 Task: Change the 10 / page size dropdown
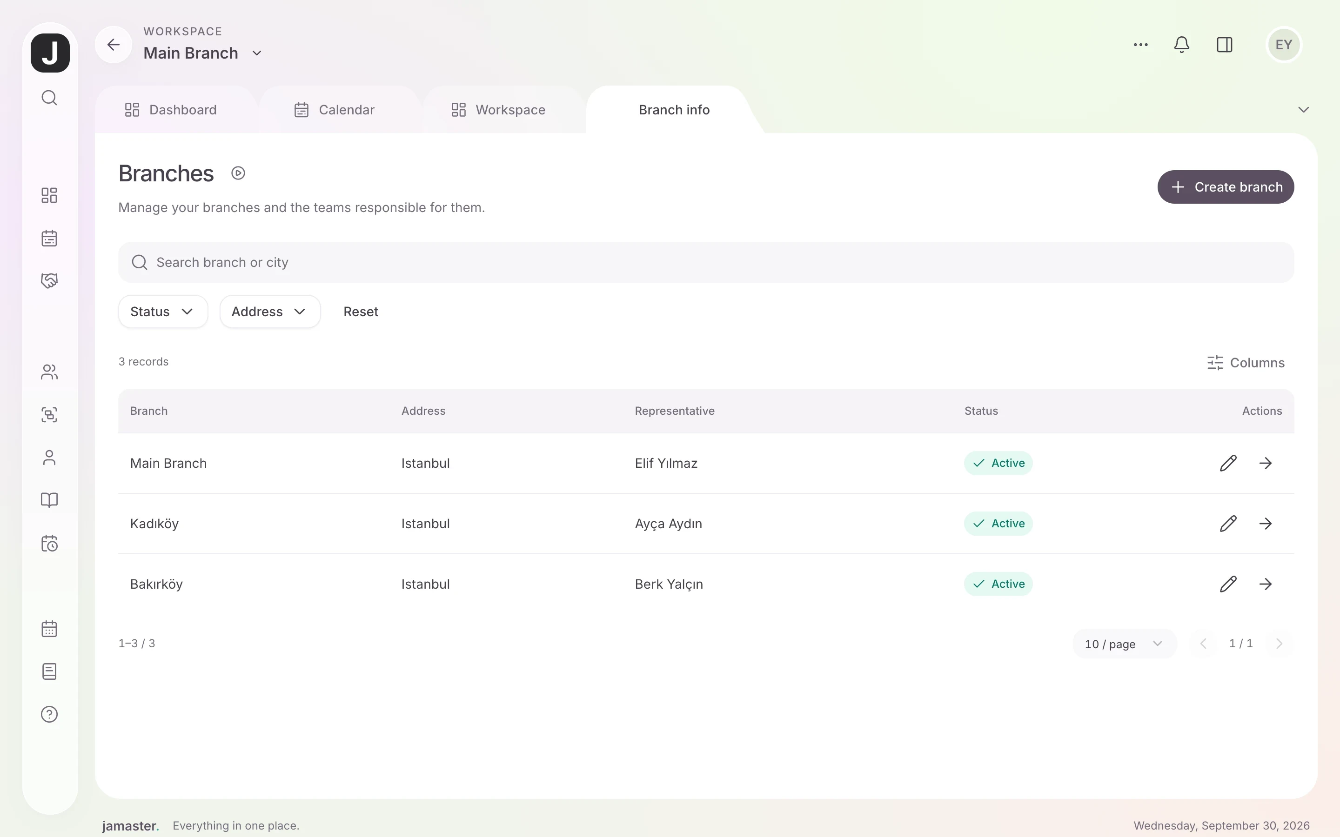1124,644
